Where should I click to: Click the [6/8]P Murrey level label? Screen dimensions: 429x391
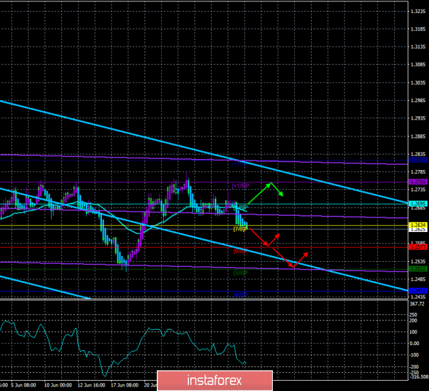(x=240, y=251)
